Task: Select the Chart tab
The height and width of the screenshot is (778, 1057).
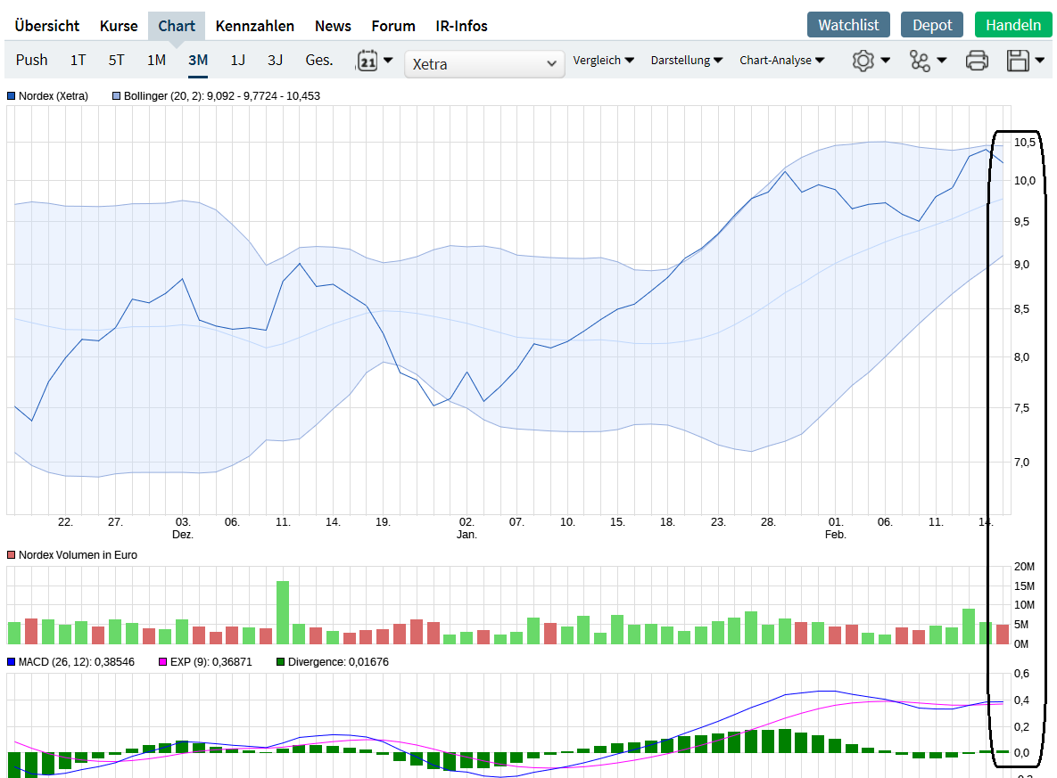Action: (177, 26)
